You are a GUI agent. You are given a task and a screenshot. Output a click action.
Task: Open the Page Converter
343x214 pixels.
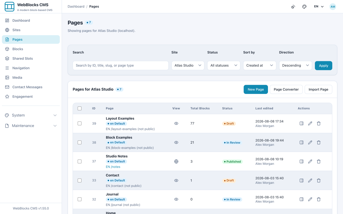click(286, 89)
